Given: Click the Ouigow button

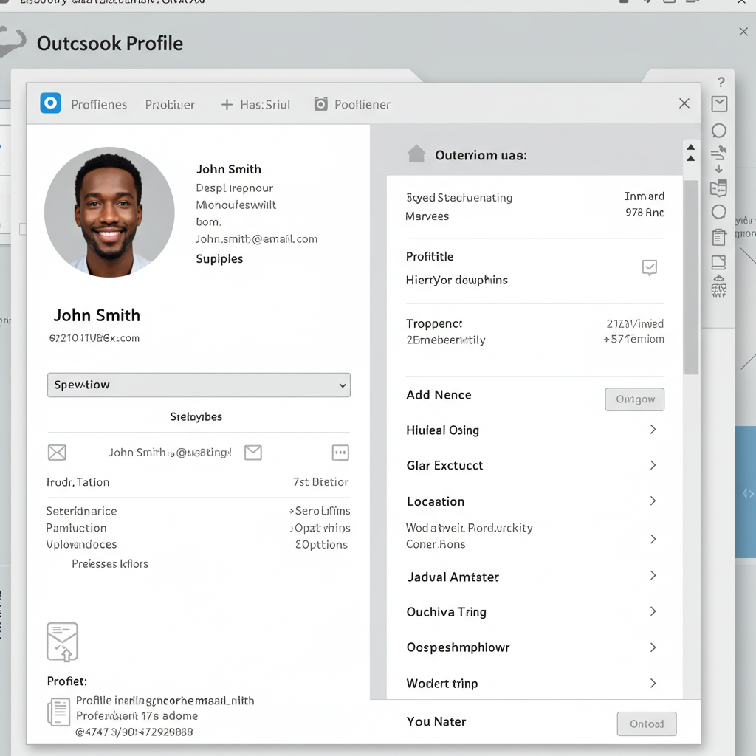Looking at the screenshot, I should tap(634, 399).
